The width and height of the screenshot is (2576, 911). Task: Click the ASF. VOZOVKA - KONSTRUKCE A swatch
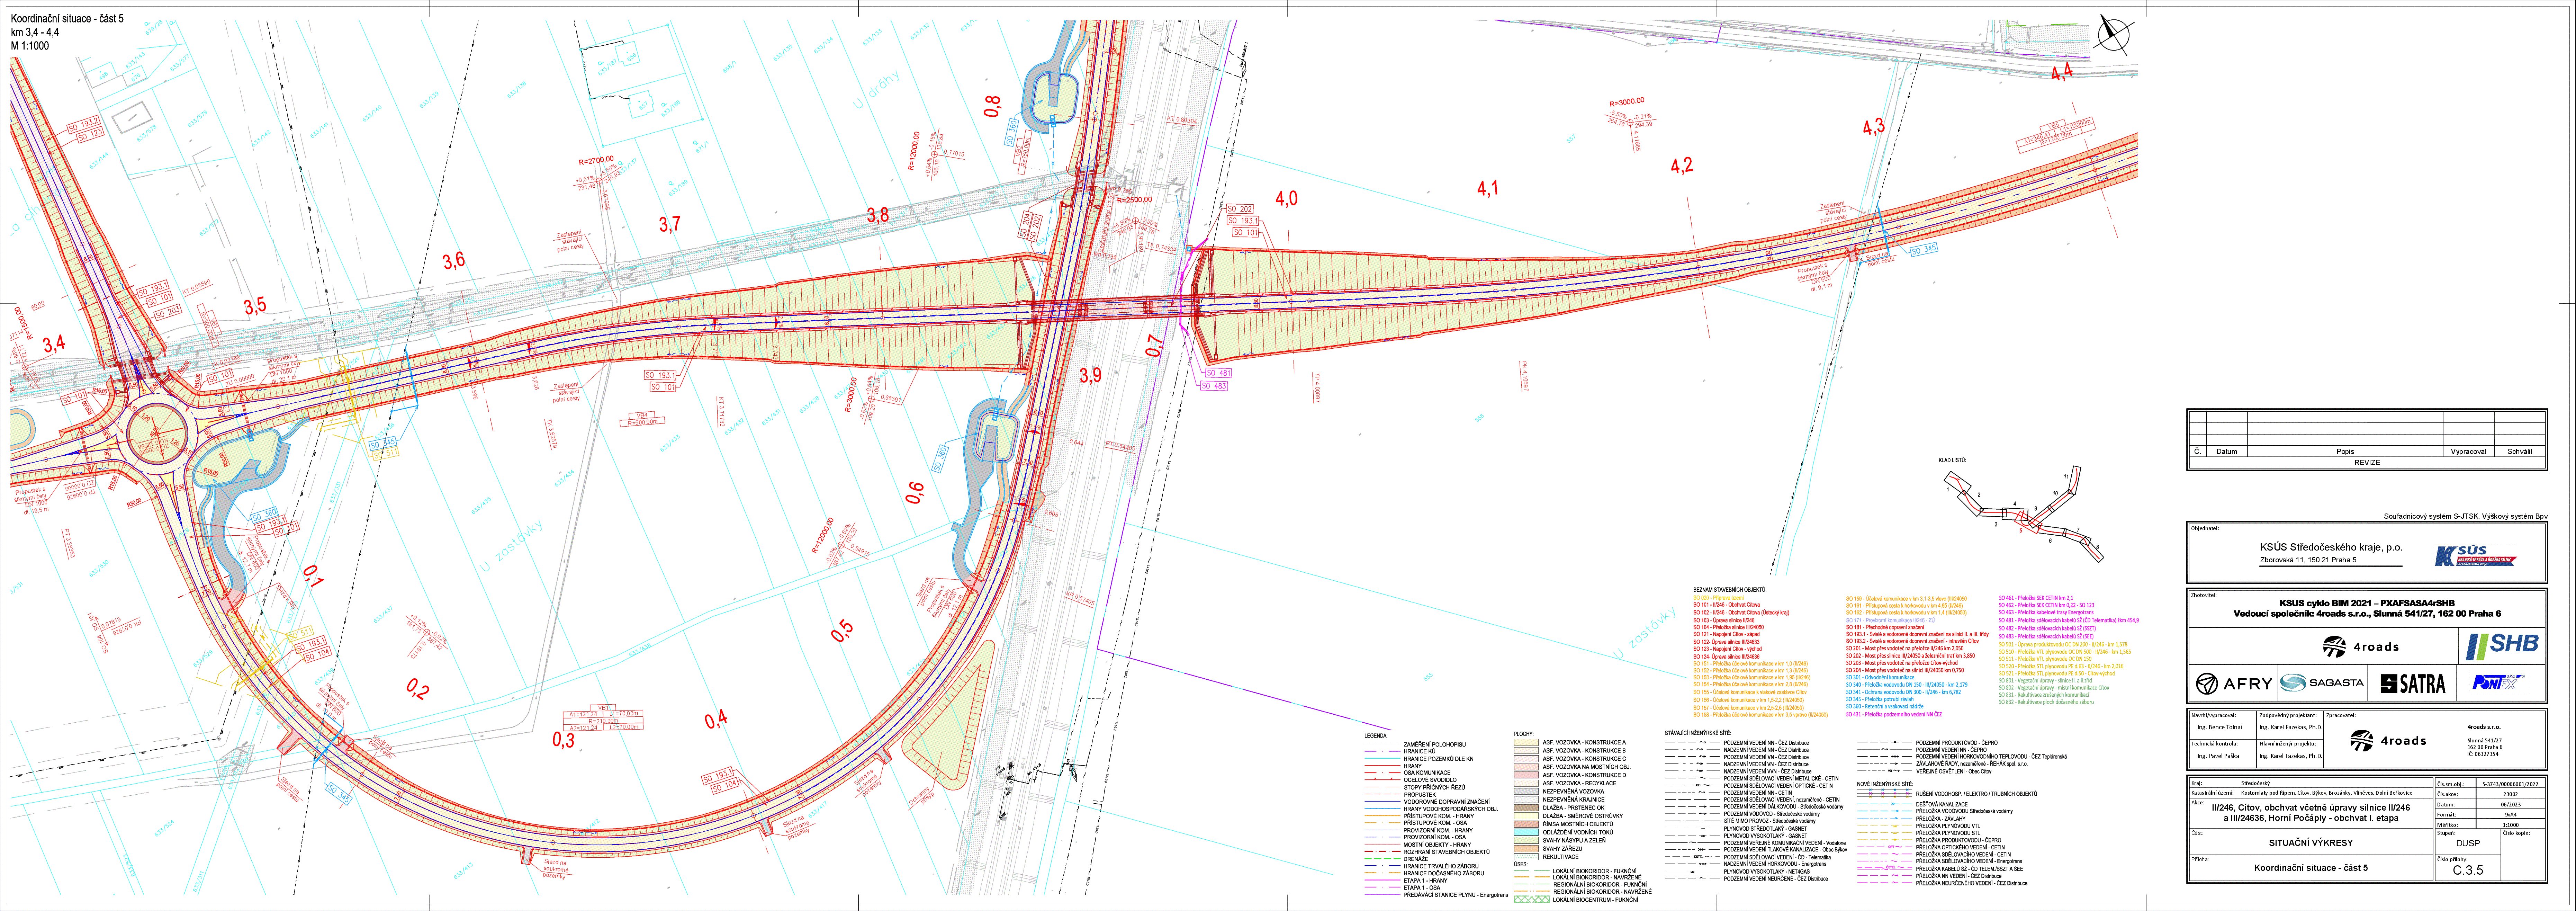click(x=1526, y=742)
